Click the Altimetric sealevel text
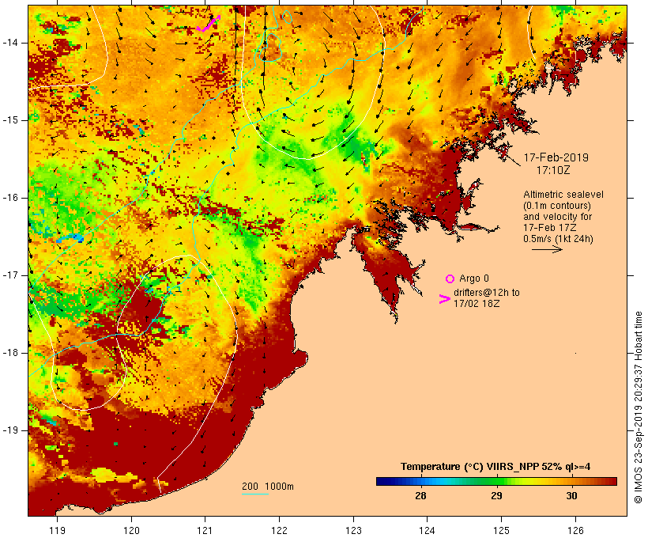 [x=563, y=195]
